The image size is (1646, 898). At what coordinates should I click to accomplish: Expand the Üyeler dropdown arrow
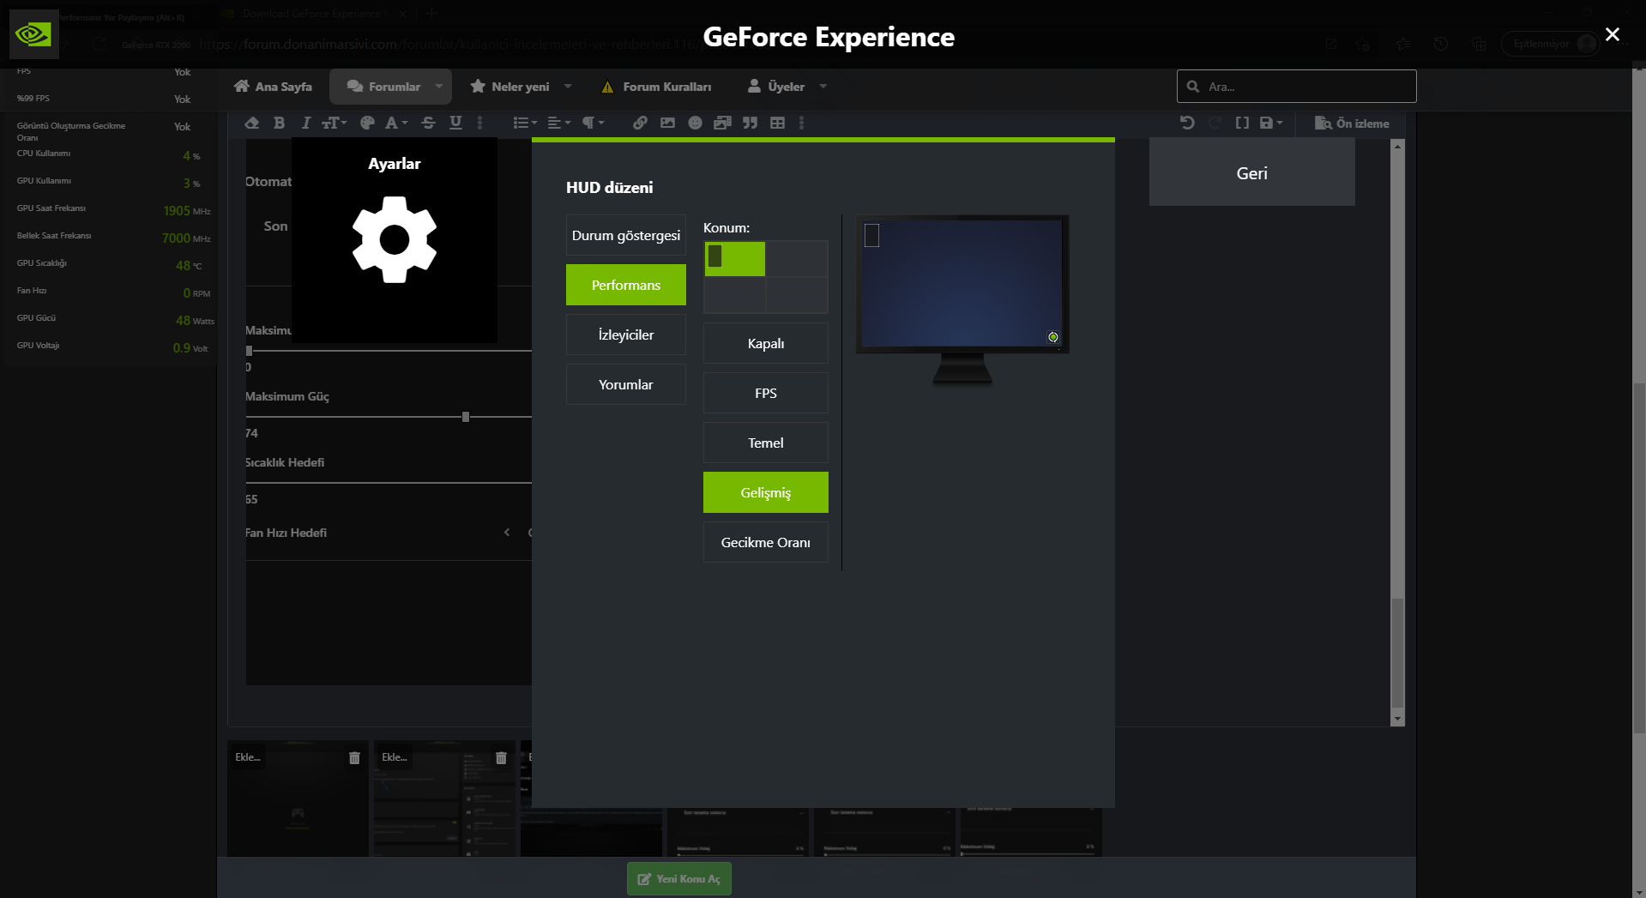point(823,87)
